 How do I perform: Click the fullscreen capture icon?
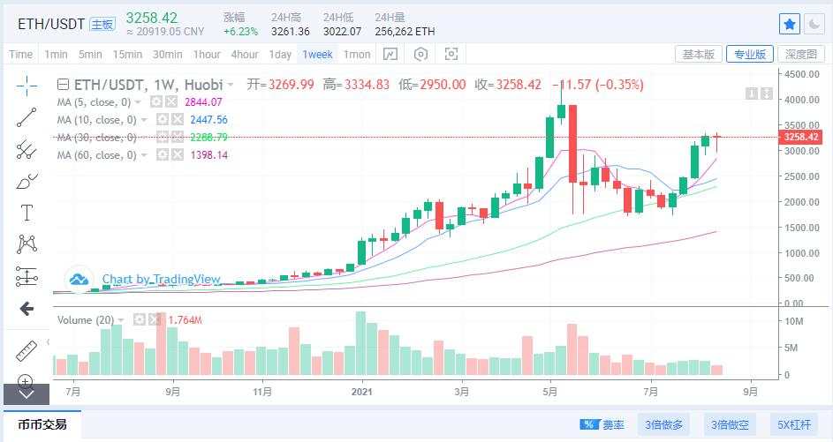coord(451,54)
